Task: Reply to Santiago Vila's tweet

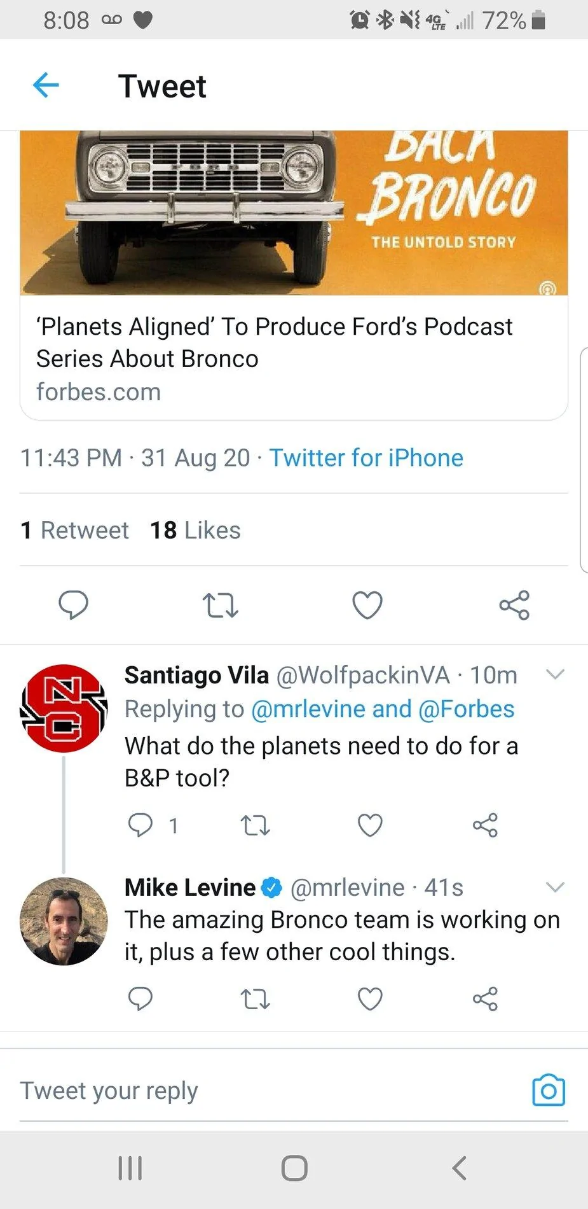Action: point(140,825)
